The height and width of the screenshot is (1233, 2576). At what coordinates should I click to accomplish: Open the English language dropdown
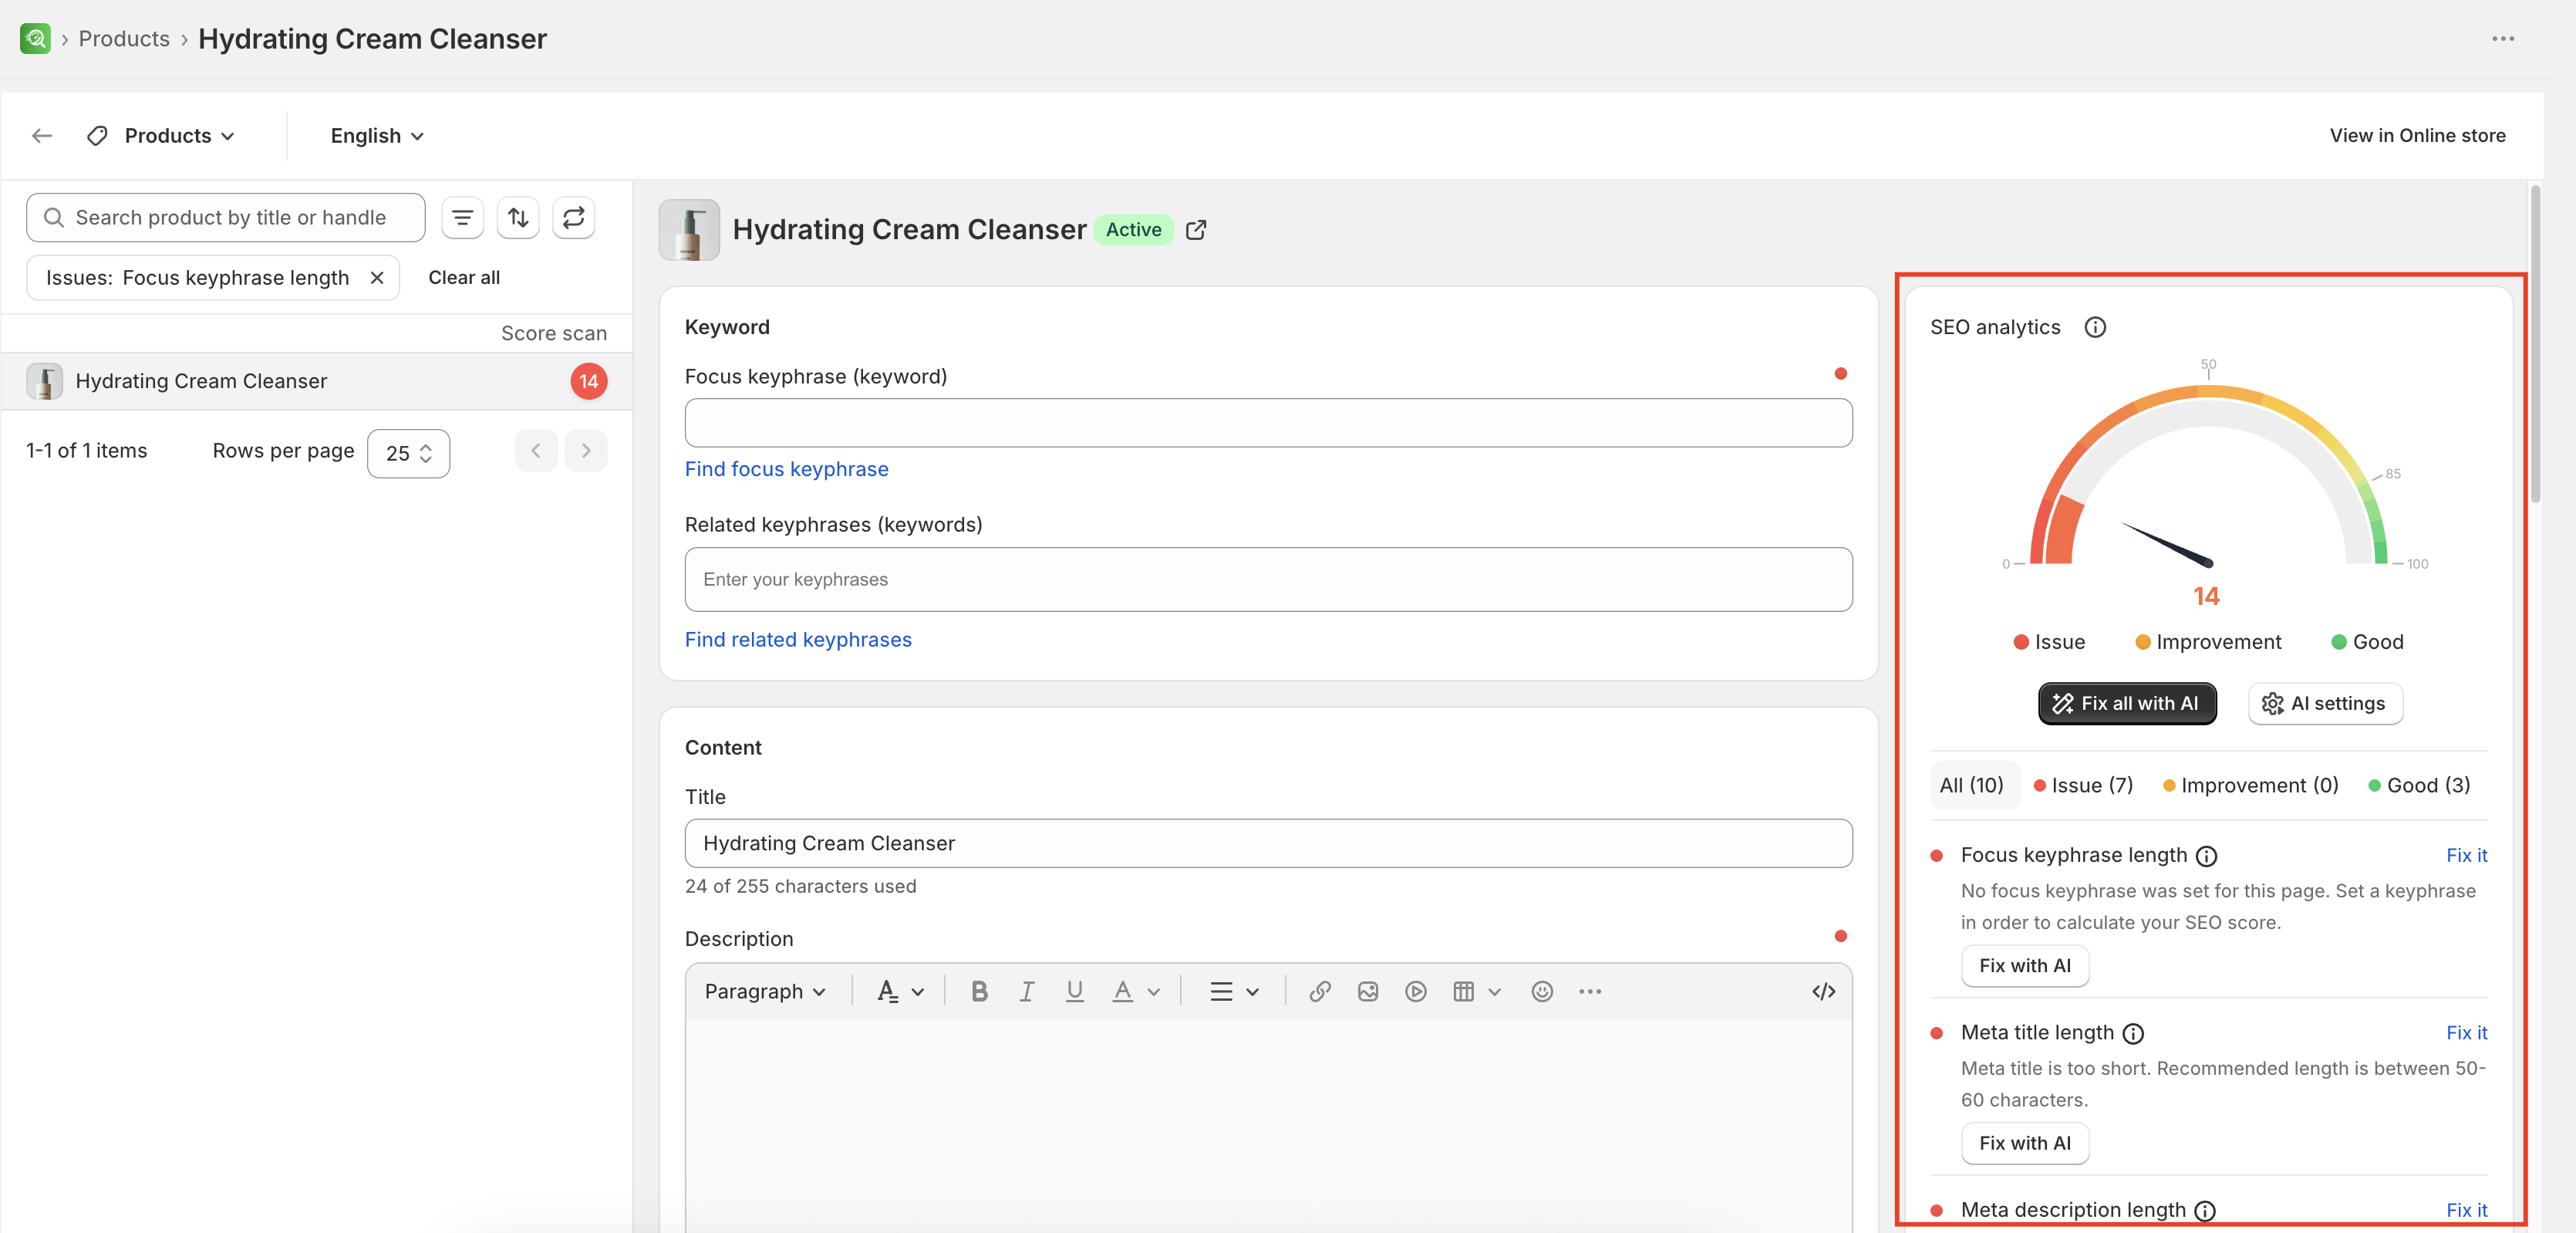point(377,135)
